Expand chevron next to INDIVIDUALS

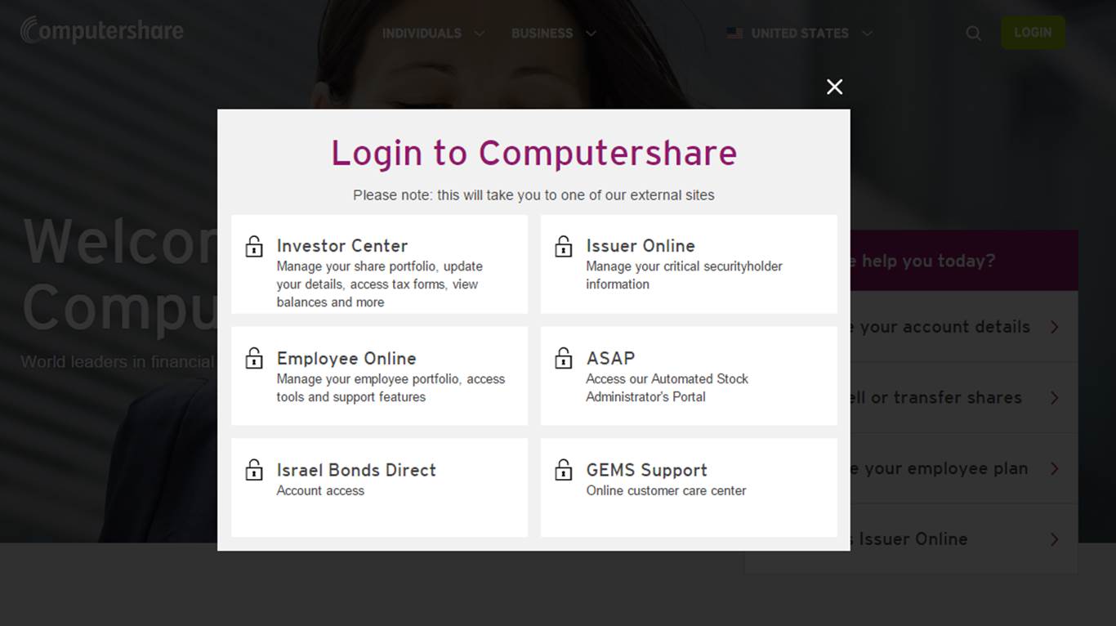point(480,34)
